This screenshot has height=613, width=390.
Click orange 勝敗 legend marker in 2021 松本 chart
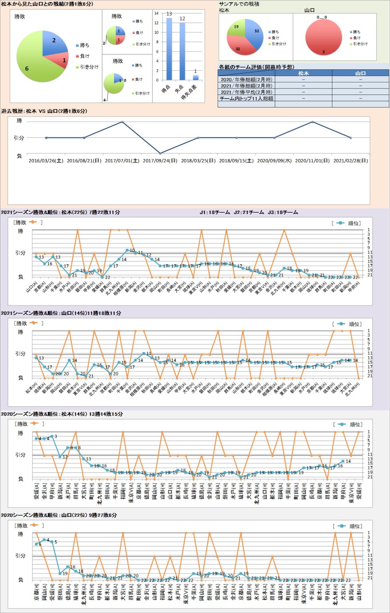tap(33, 222)
